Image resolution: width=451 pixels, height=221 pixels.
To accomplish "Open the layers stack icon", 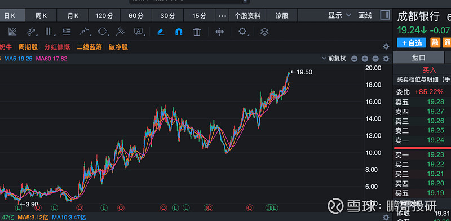I will (x=264, y=32).
